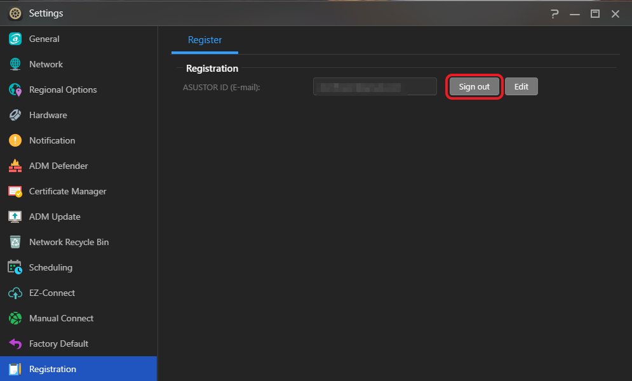Screen dimensions: 632x381
Task: Select Factory Default entry
Action: click(79, 344)
